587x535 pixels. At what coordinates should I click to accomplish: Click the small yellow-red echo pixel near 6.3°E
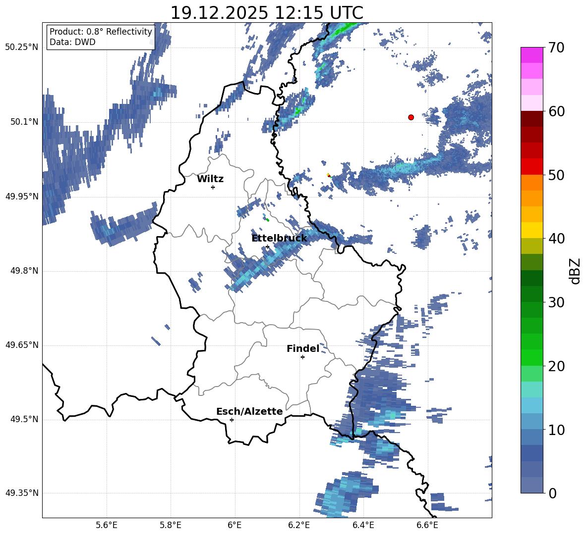pos(329,175)
